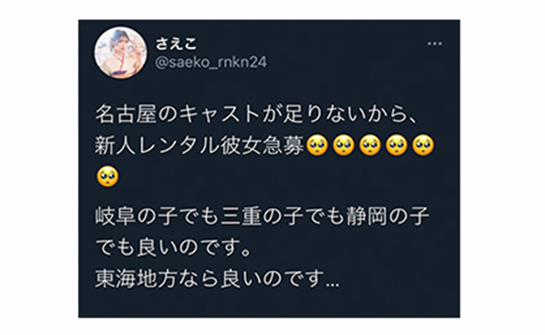The image size is (545, 335).
Task: Click the second pleading emoji in the row
Action: [344, 145]
